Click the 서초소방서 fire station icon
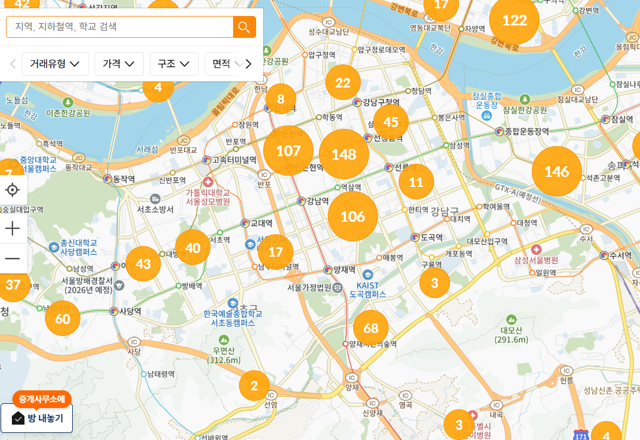640x440 pixels. tap(155, 199)
